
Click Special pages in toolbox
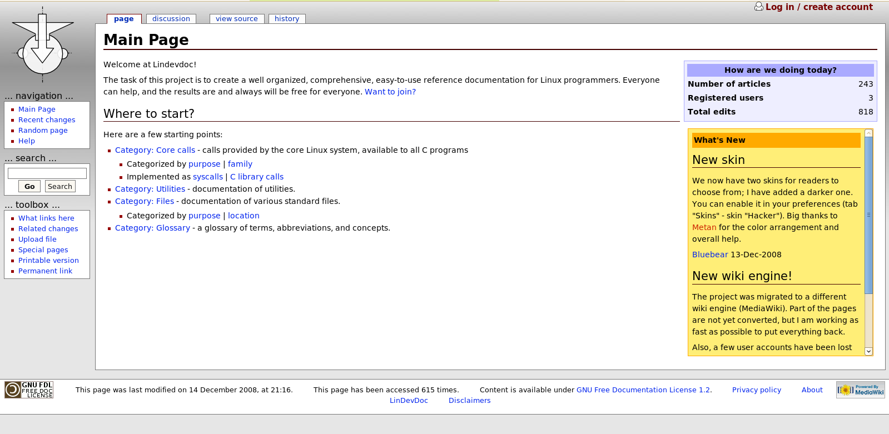click(43, 250)
